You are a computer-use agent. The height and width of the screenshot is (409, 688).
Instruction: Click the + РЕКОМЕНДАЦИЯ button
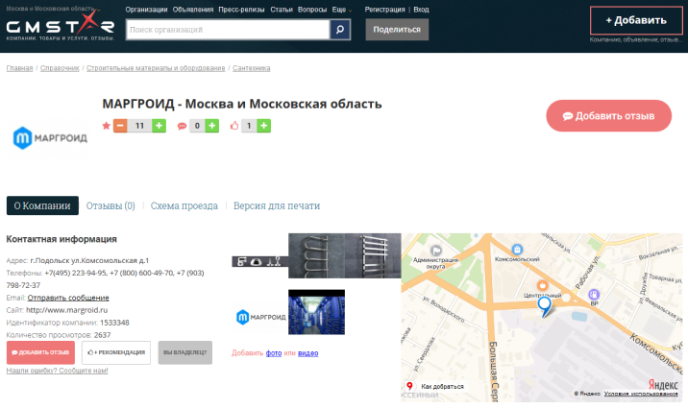116,352
